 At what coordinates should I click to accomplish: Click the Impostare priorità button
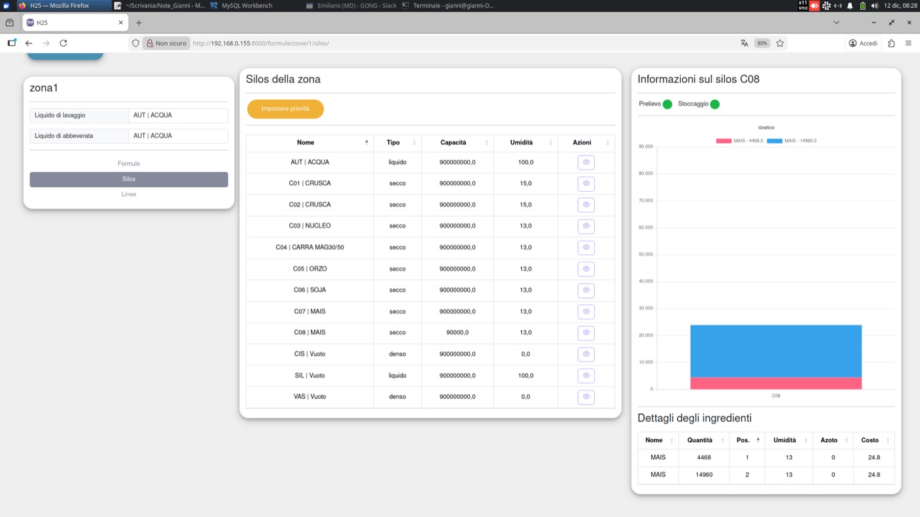tap(285, 109)
